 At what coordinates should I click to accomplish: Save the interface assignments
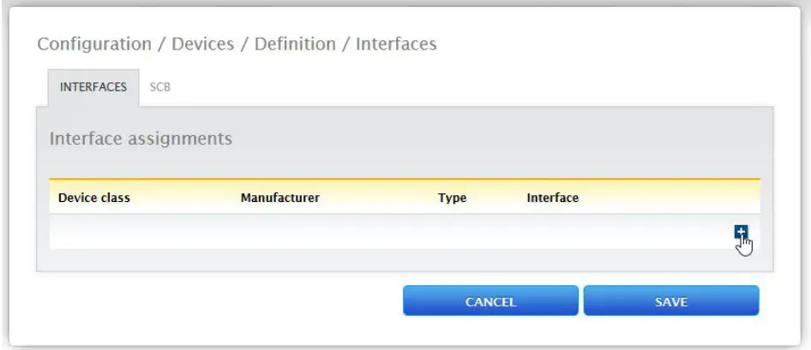tap(670, 301)
